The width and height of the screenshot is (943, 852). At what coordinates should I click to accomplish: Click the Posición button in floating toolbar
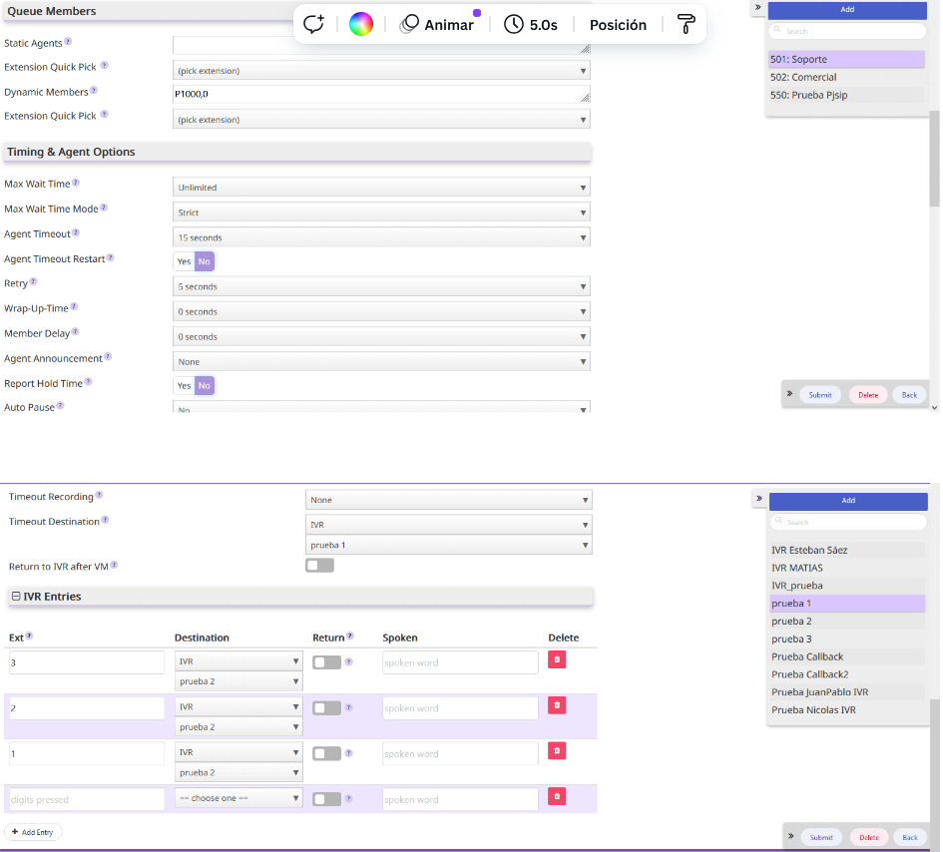(x=618, y=24)
